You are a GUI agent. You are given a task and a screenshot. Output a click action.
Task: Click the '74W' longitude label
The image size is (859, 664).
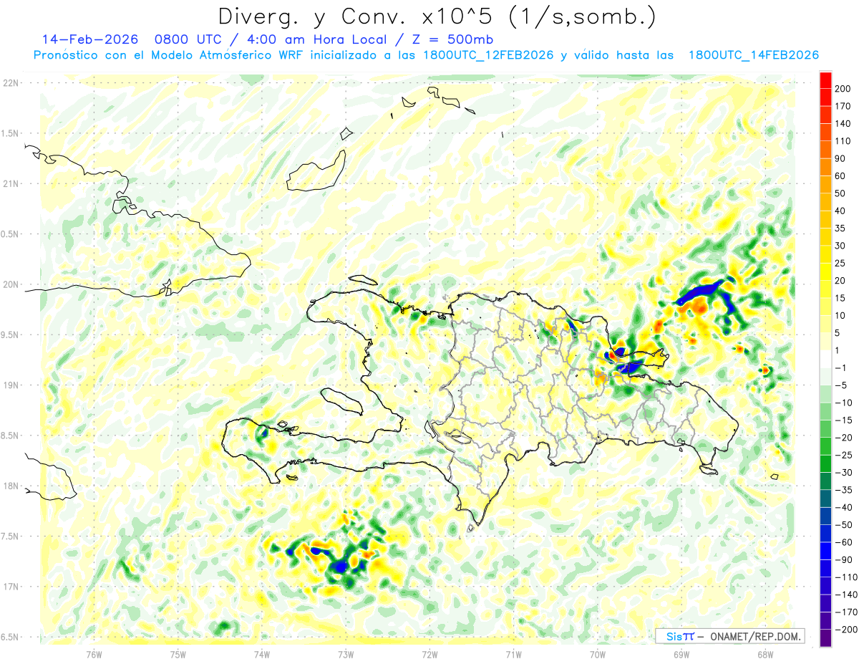click(x=262, y=654)
